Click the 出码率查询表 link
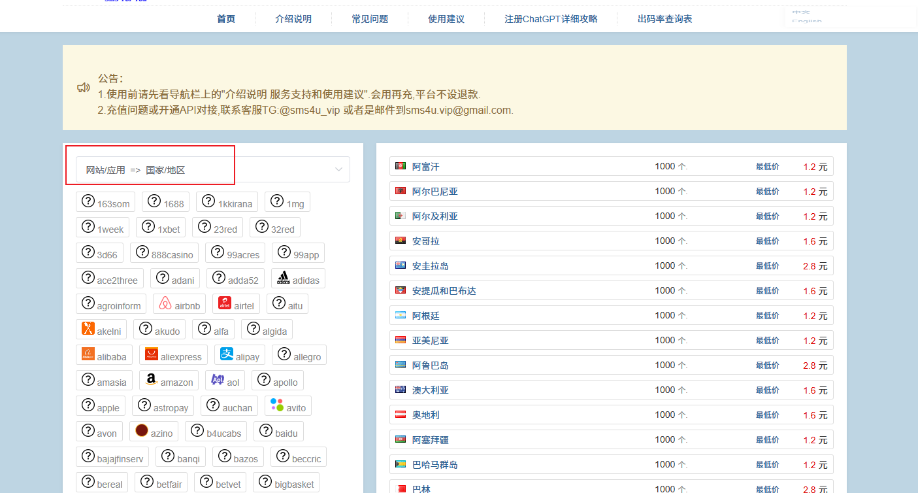Viewport: 918px width, 493px height. (664, 19)
